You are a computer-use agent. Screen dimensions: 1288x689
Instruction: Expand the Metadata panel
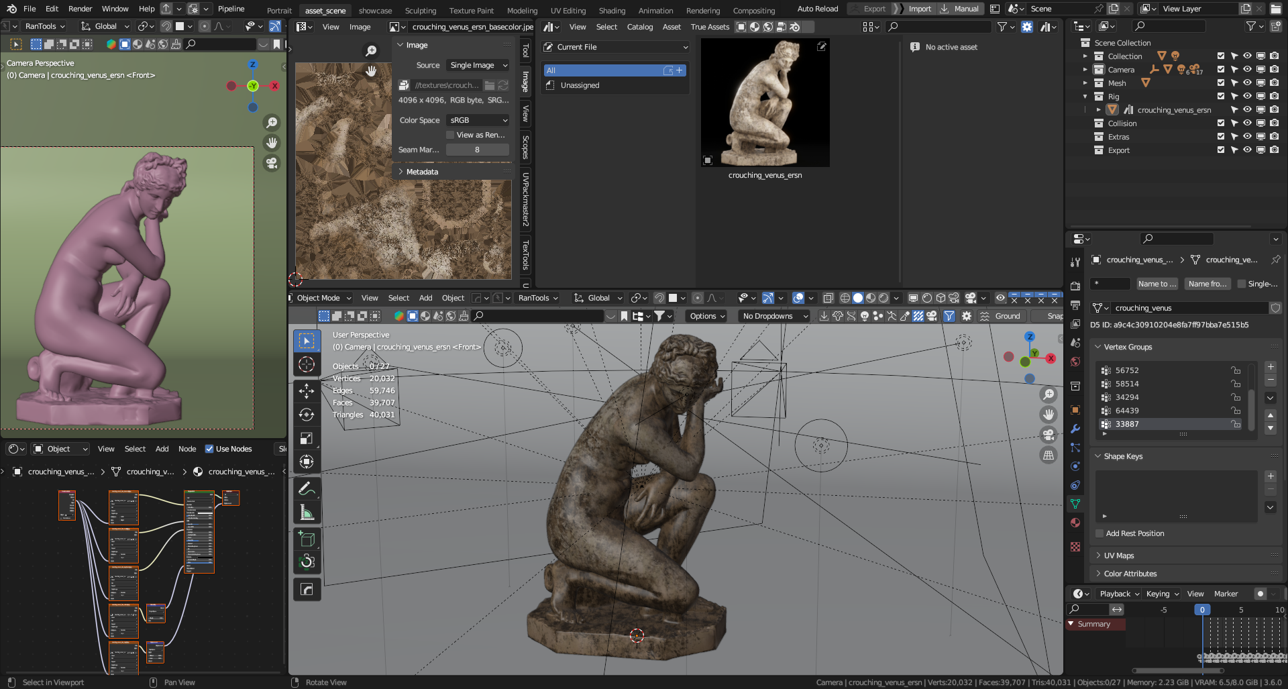(x=421, y=172)
